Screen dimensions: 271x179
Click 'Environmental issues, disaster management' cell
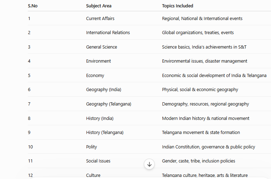(205, 61)
